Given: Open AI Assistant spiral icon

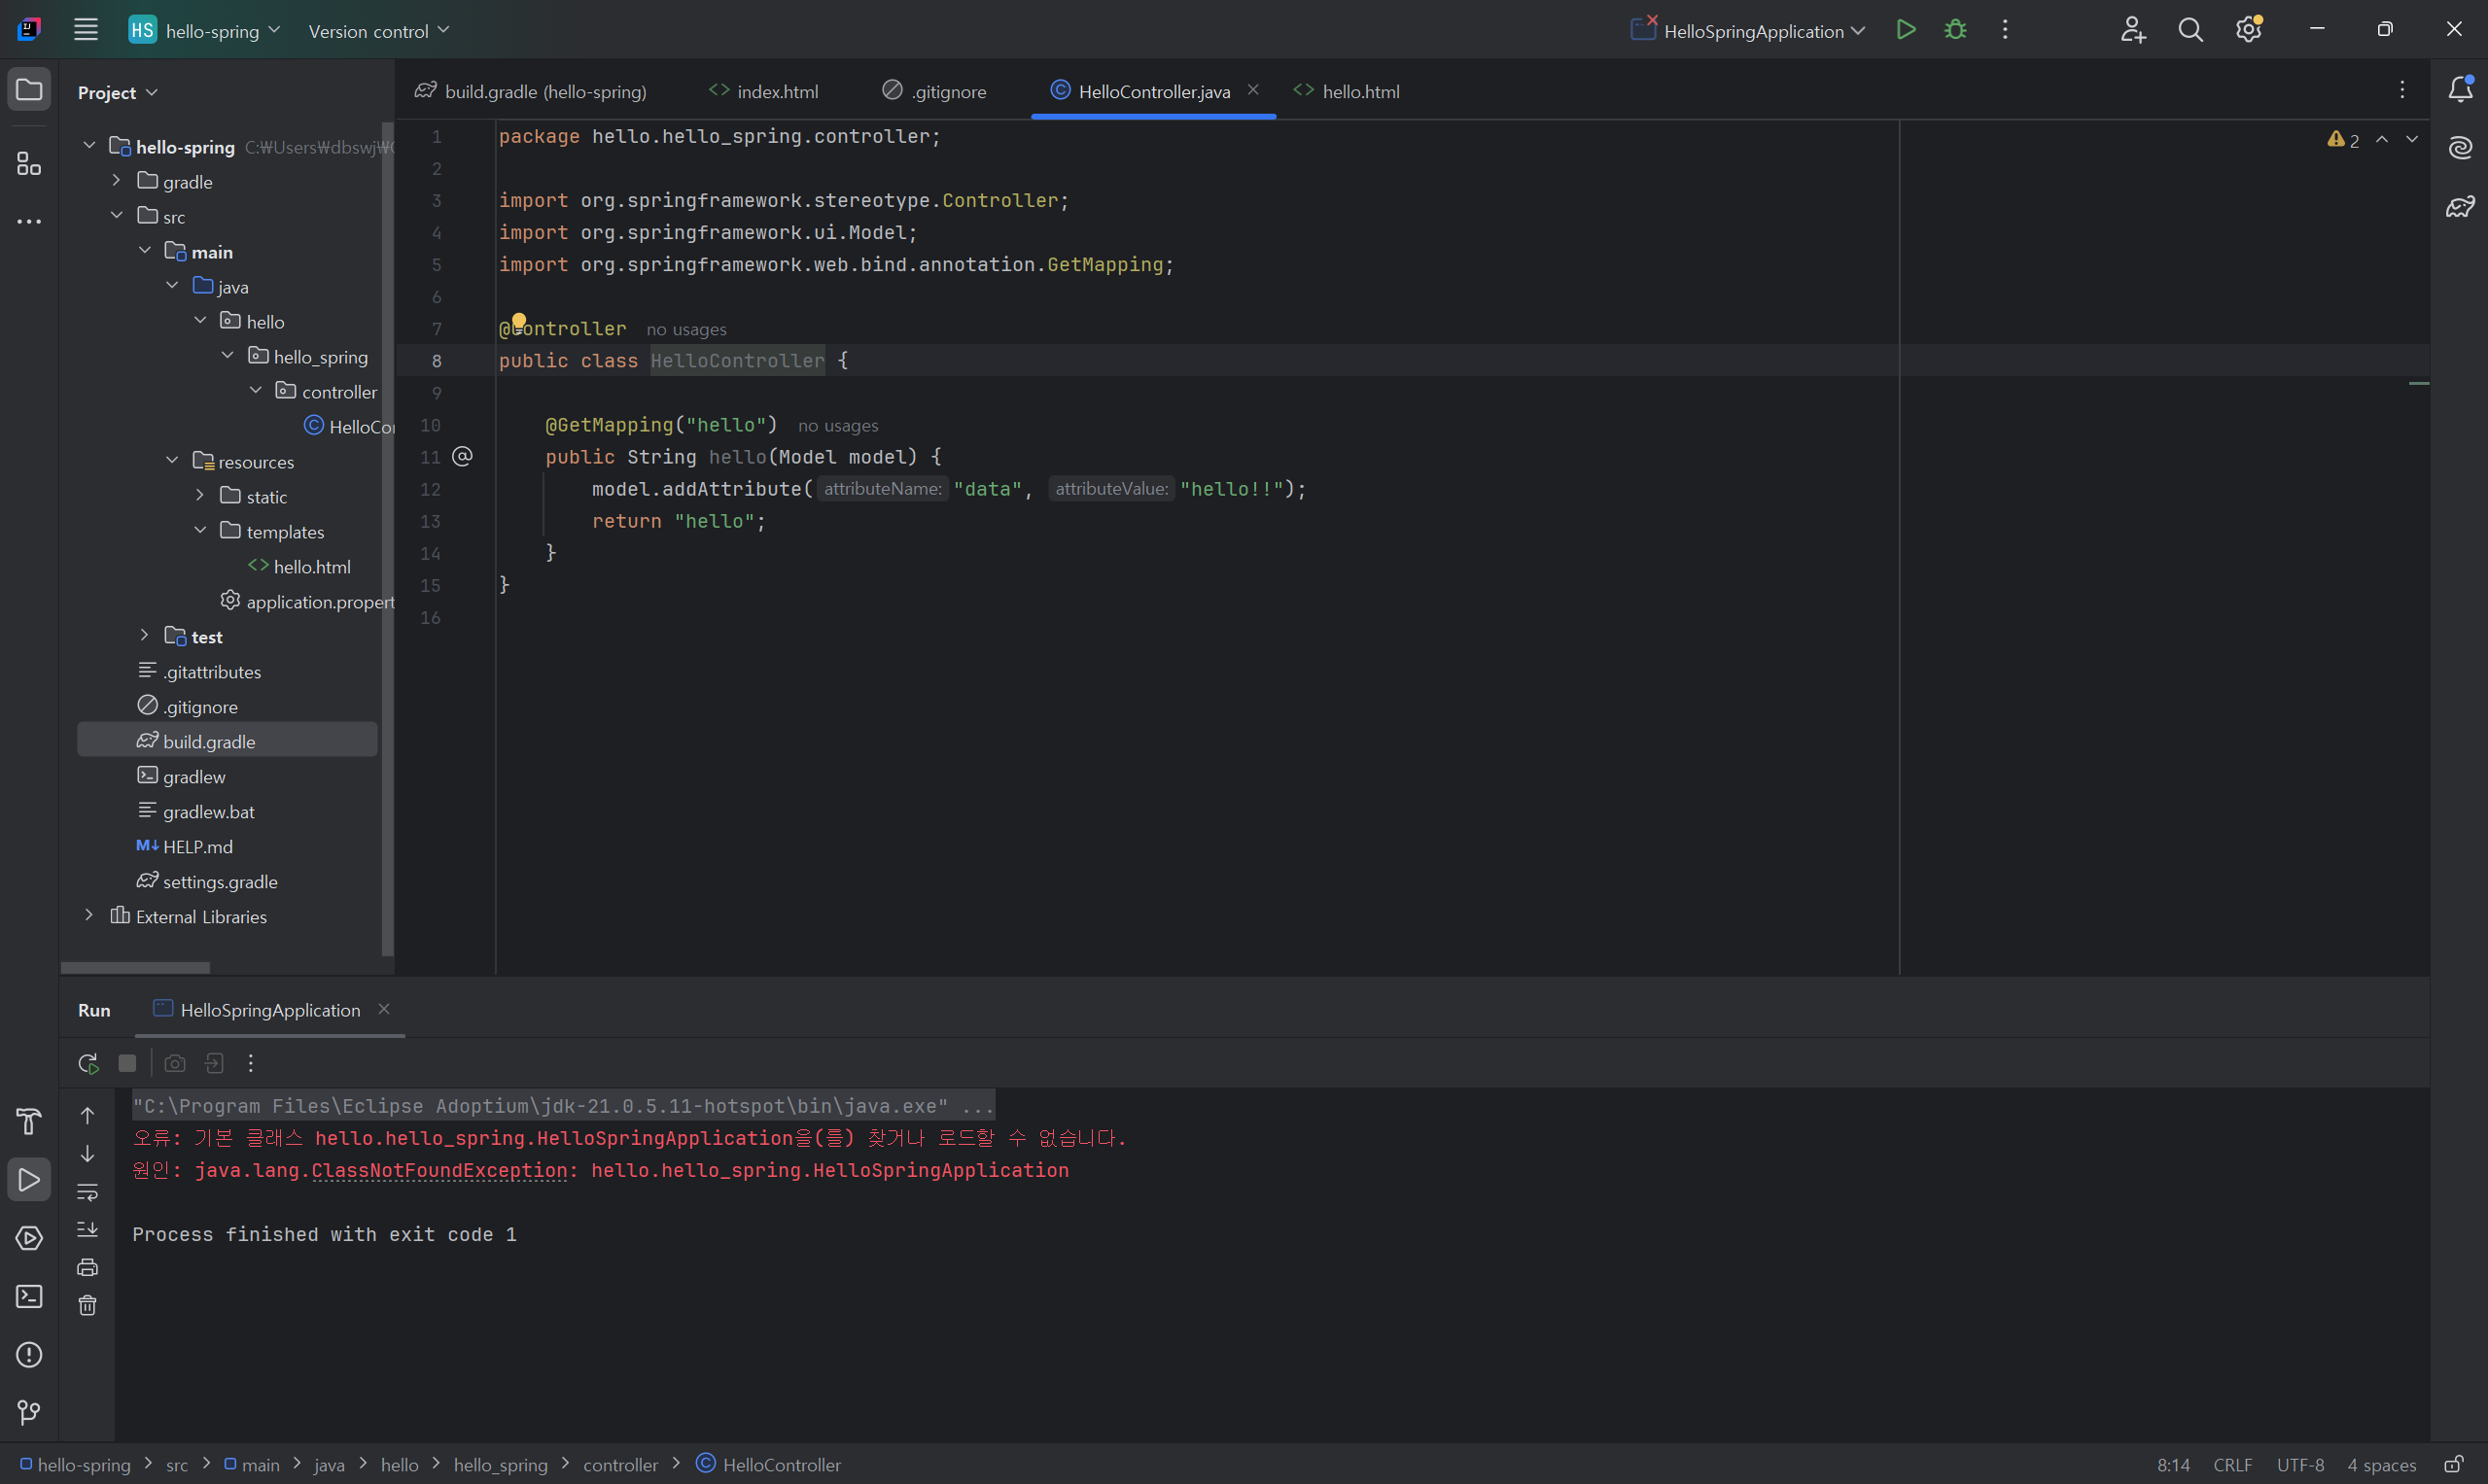Looking at the screenshot, I should (x=2460, y=149).
